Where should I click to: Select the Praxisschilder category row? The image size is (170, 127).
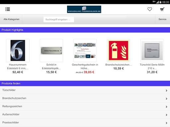click(x=85, y=123)
